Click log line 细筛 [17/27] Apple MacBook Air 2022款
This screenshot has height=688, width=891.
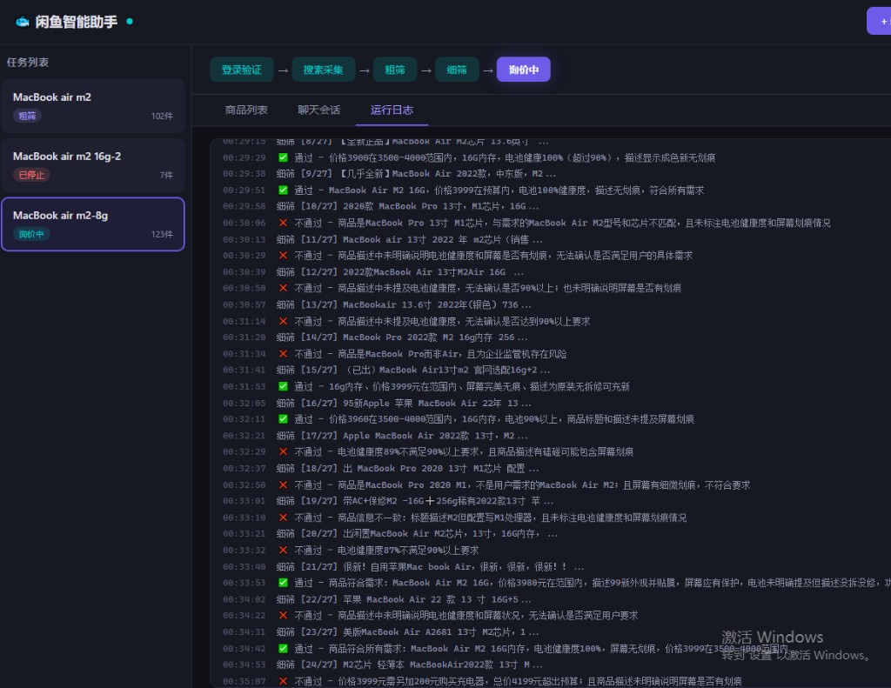(402, 436)
